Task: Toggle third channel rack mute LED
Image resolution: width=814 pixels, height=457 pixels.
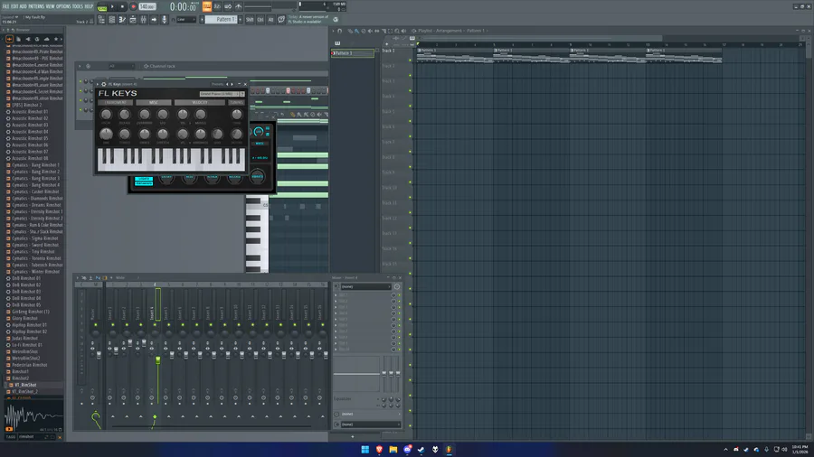Action: click(80, 100)
